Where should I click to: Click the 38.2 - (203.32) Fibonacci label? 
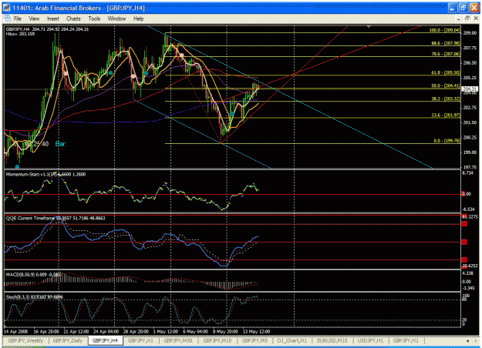(446, 99)
